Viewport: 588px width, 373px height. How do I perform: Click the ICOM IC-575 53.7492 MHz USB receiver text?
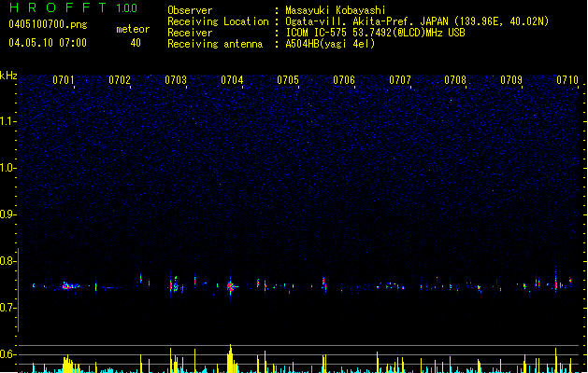click(375, 33)
